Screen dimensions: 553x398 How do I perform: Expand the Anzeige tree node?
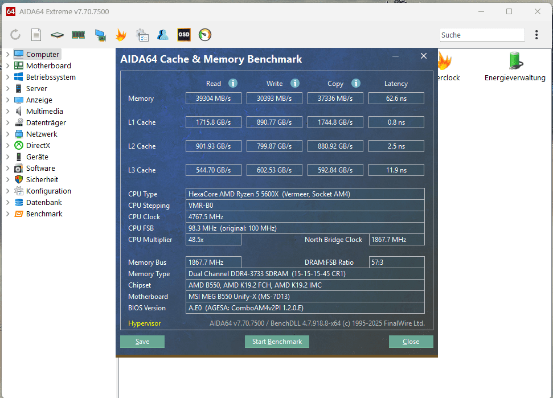pyautogui.click(x=7, y=100)
